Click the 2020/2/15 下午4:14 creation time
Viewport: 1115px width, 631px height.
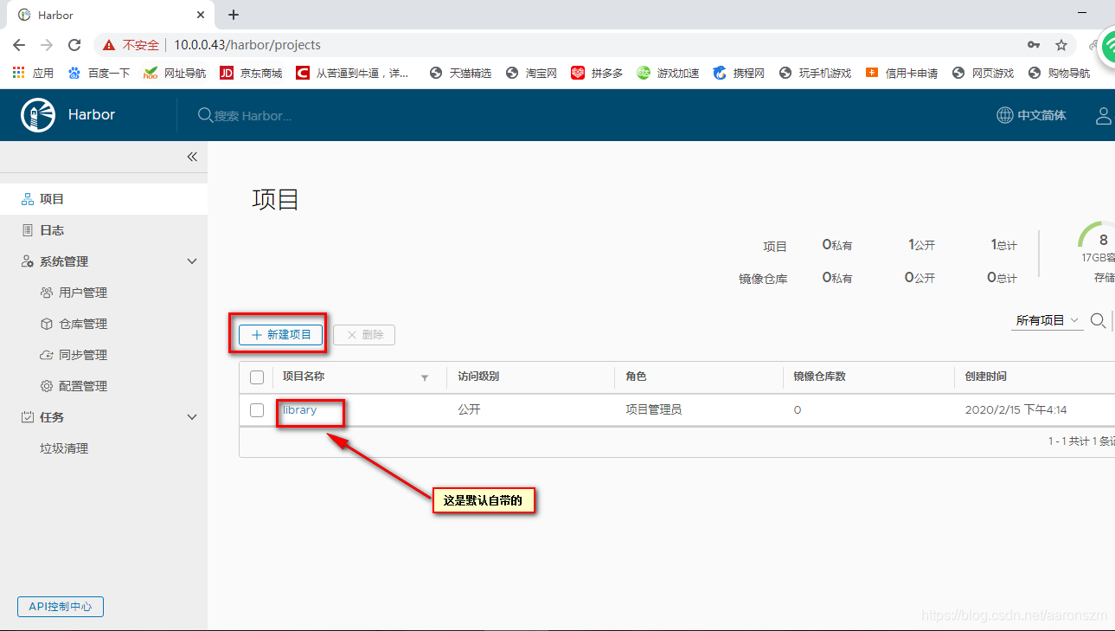pyautogui.click(x=1016, y=410)
